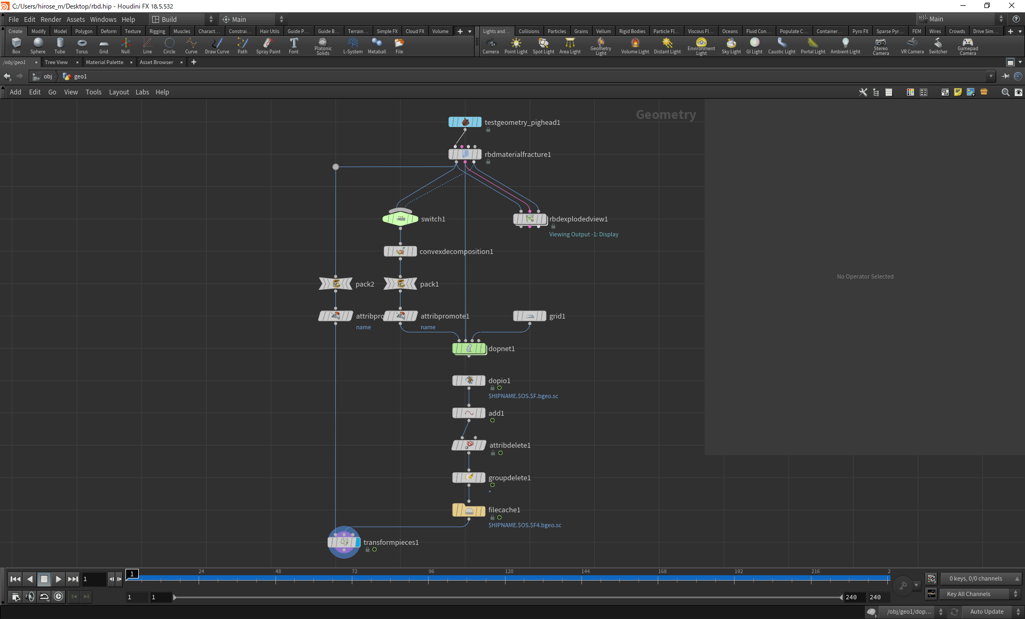Select the Gamepad Camera tool

click(x=967, y=46)
